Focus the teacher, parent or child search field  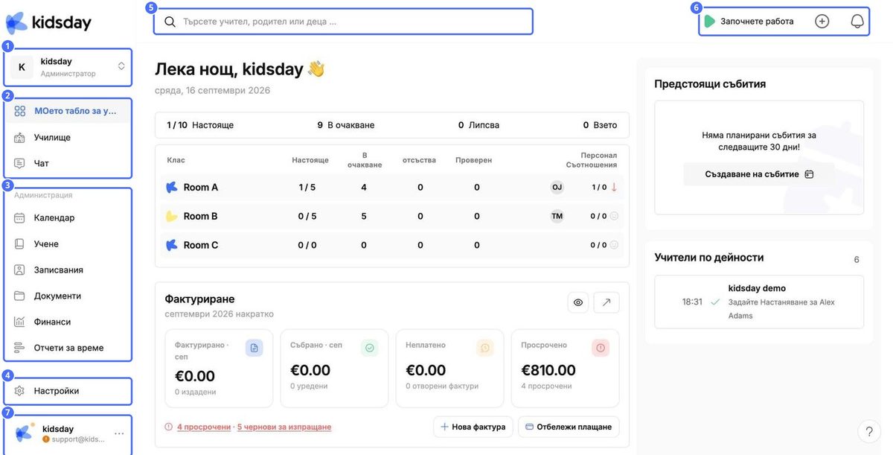pos(344,22)
